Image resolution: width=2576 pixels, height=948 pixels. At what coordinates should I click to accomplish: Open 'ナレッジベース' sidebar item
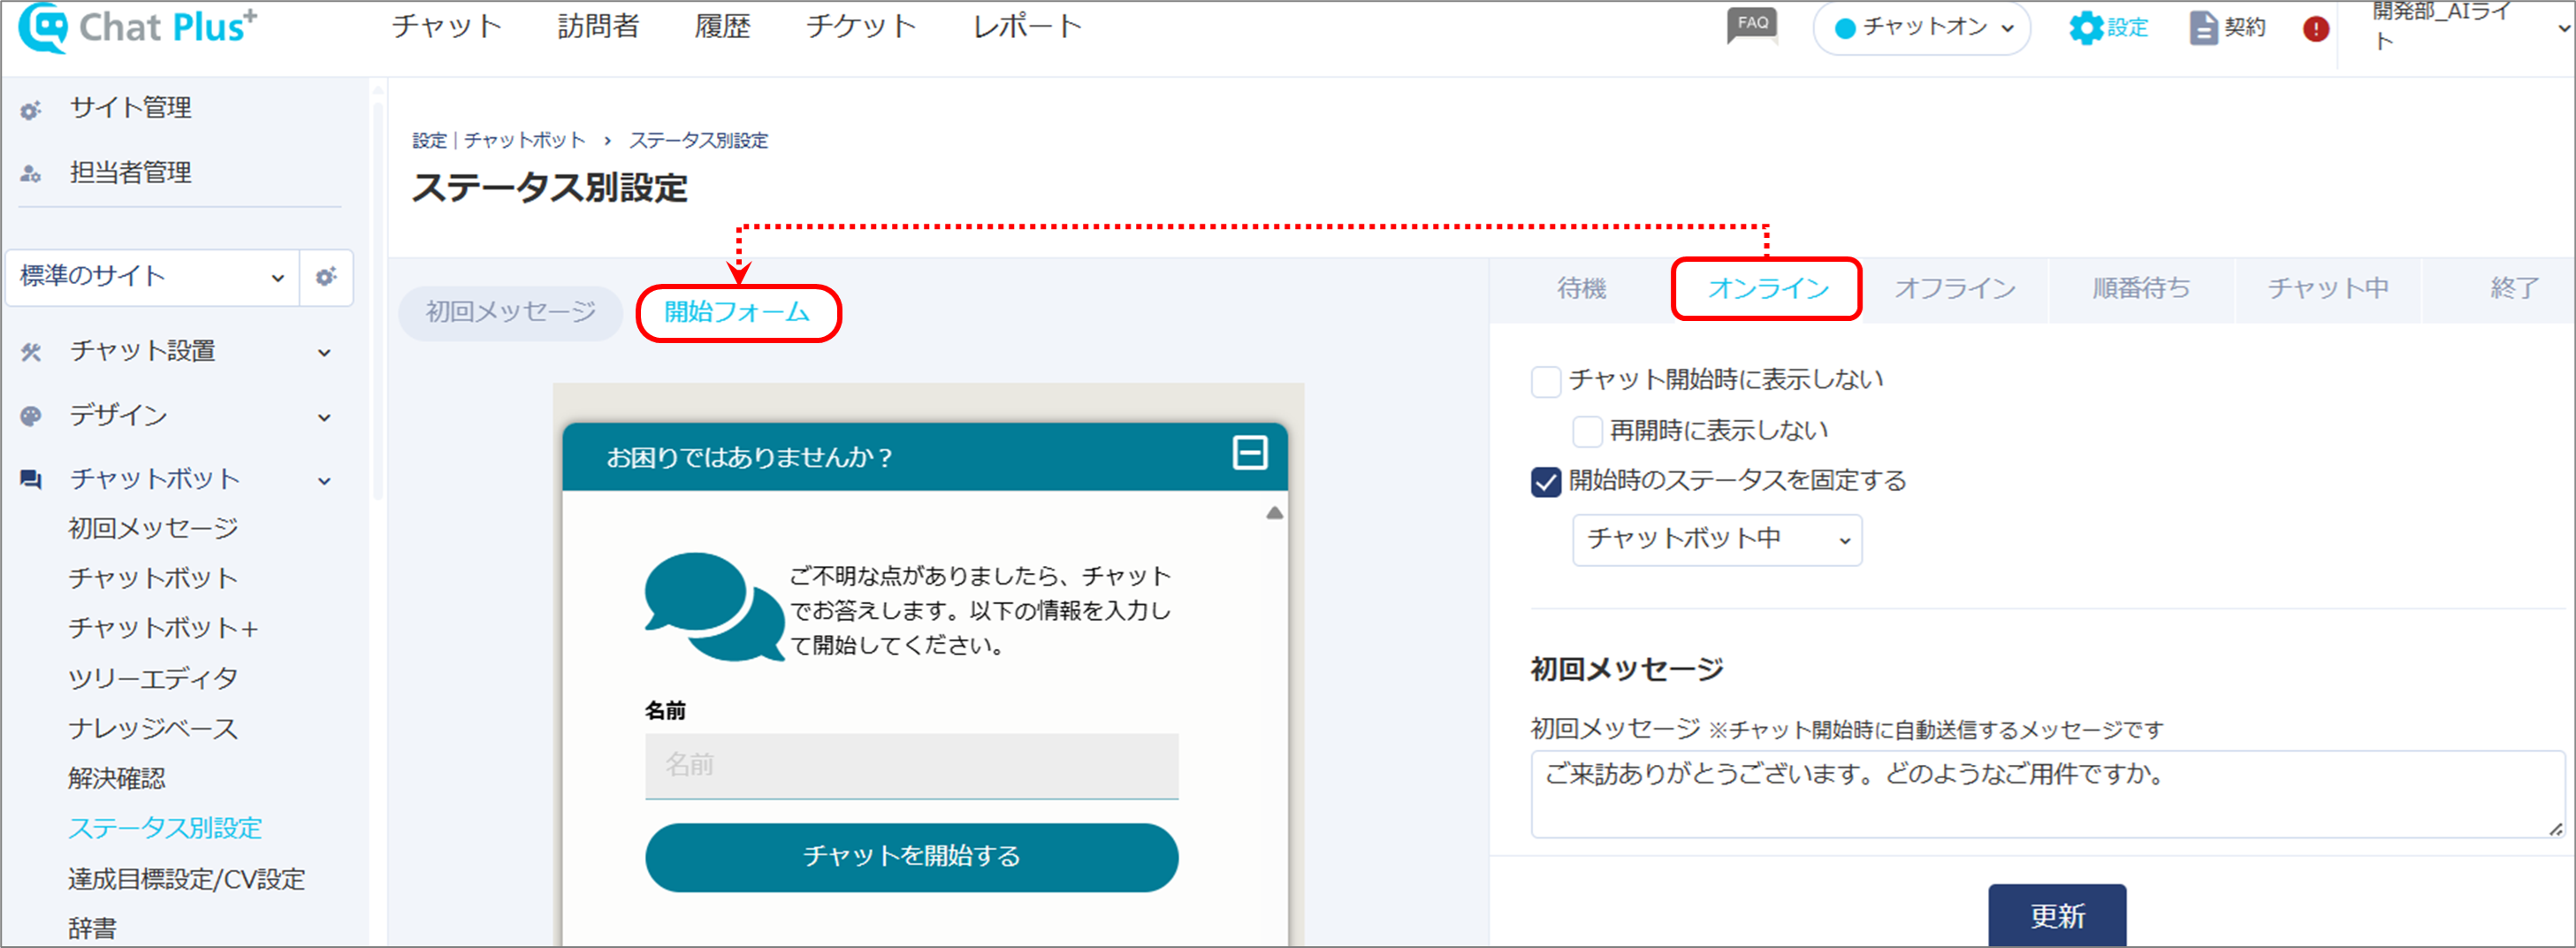[x=153, y=729]
